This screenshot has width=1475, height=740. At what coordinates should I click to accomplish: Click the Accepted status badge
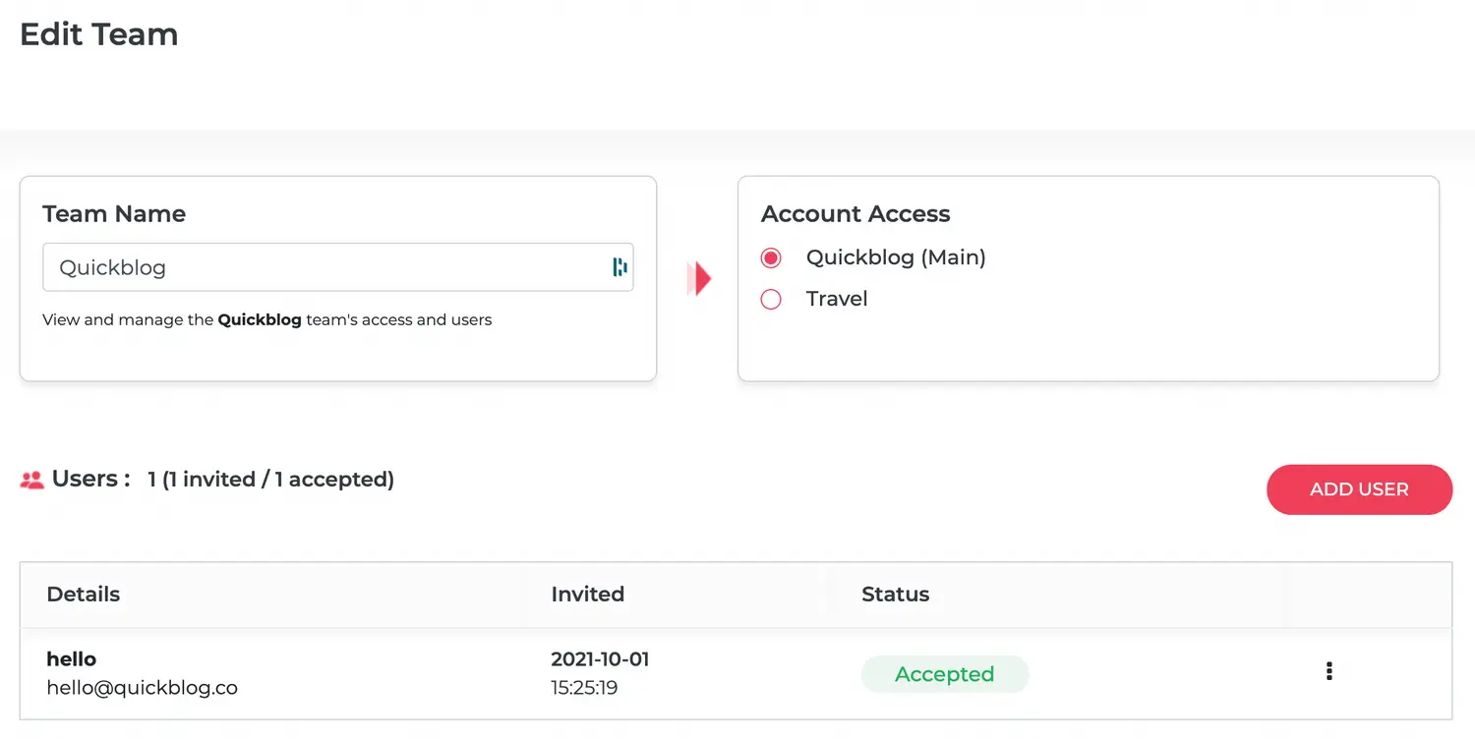point(944,674)
